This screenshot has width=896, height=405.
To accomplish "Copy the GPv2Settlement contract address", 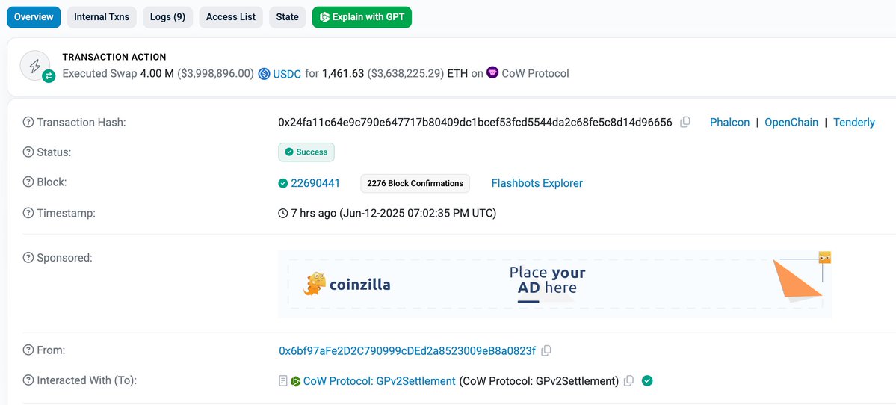I will (x=628, y=380).
